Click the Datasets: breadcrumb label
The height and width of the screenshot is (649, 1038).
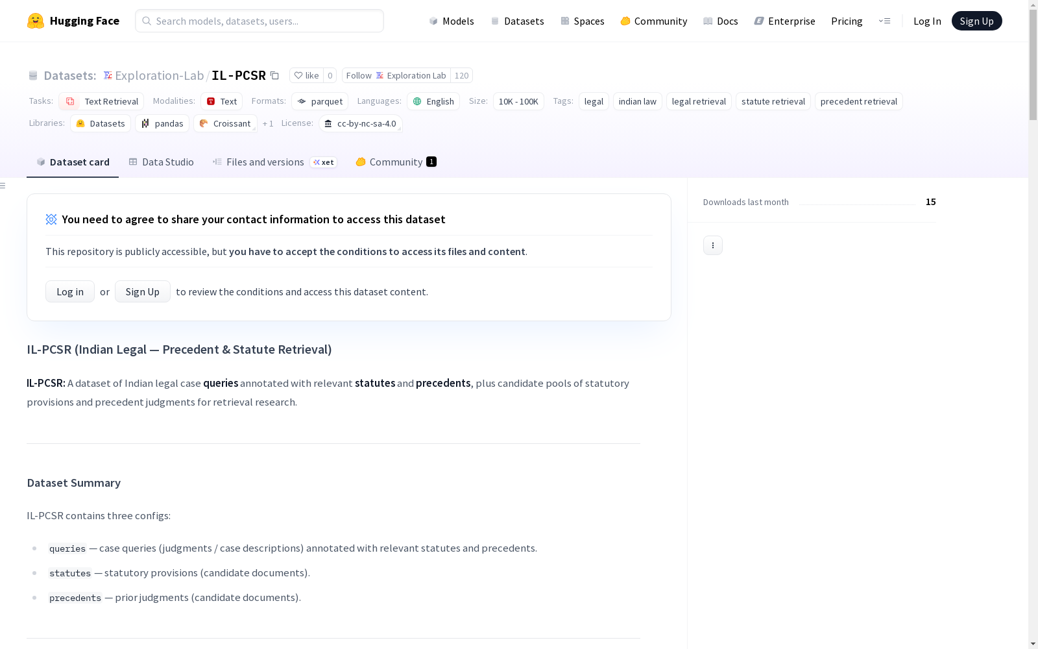coord(70,75)
